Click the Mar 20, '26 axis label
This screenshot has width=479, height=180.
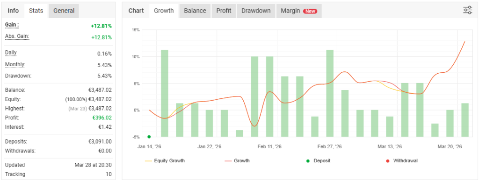tap(450, 147)
